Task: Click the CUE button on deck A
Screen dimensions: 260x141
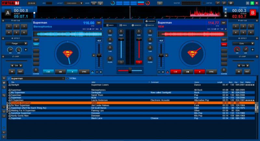Action: pos(48,72)
